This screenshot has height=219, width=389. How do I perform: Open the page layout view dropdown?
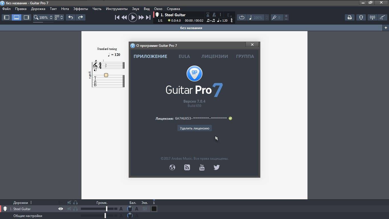click(59, 17)
